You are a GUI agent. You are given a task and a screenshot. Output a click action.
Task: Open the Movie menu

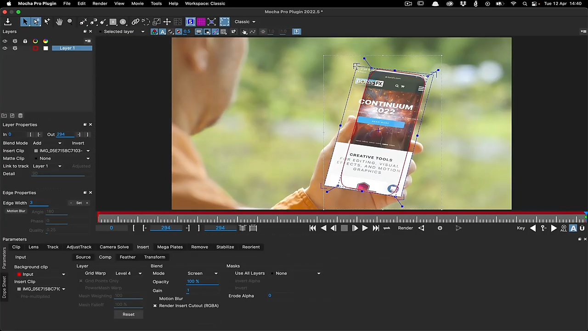click(137, 4)
